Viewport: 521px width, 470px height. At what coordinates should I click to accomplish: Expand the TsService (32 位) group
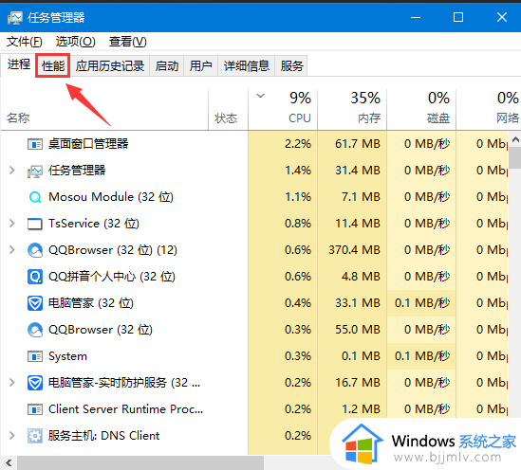pyautogui.click(x=12, y=224)
